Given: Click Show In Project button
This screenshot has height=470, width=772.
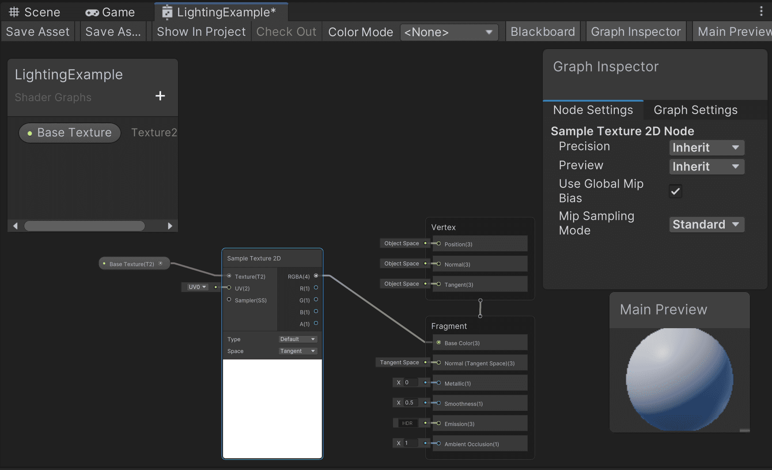Looking at the screenshot, I should click(201, 32).
